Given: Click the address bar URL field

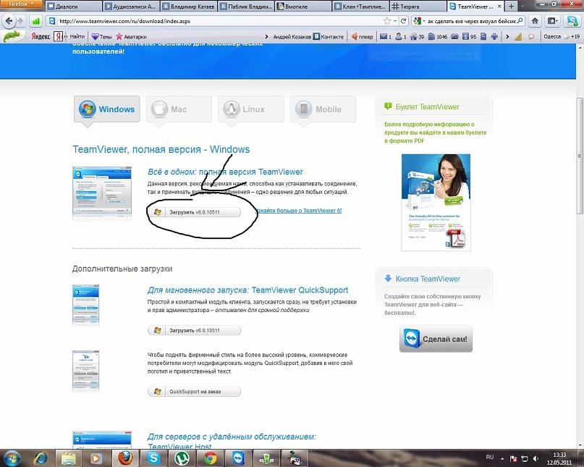Looking at the screenshot, I should pos(217,21).
